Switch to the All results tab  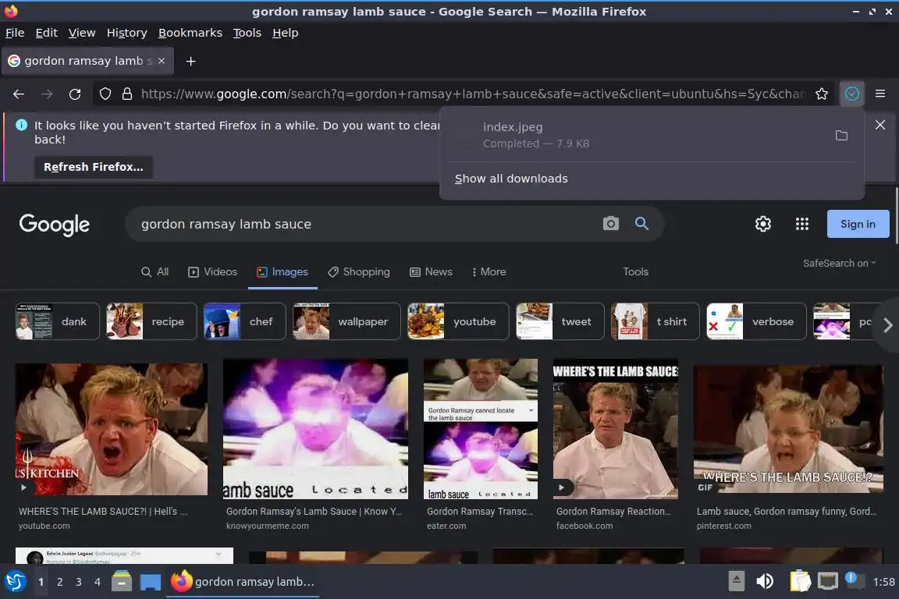click(155, 271)
